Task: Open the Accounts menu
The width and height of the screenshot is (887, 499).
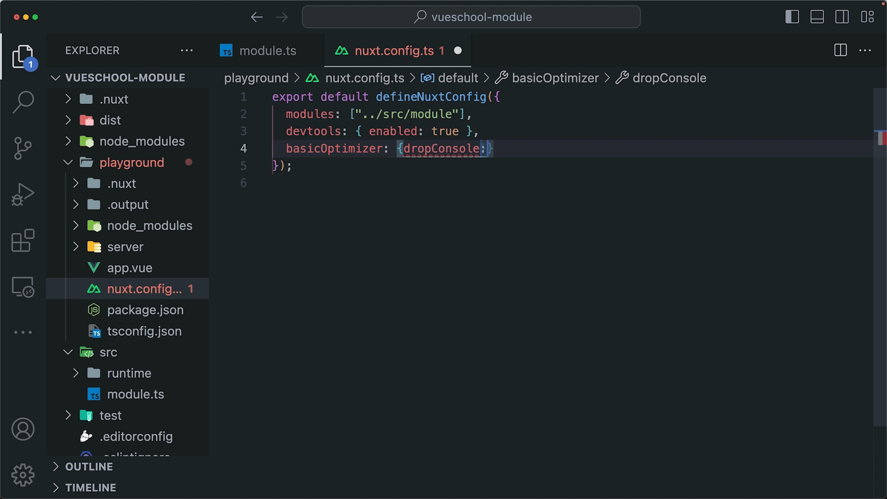Action: click(23, 429)
